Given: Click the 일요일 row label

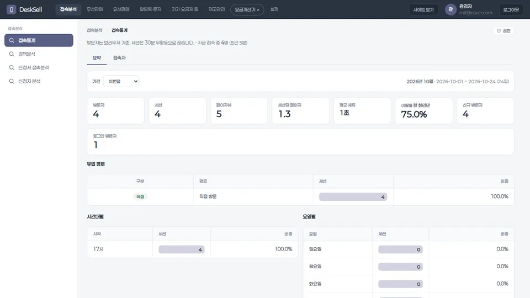Looking at the screenshot, I should (315, 249).
